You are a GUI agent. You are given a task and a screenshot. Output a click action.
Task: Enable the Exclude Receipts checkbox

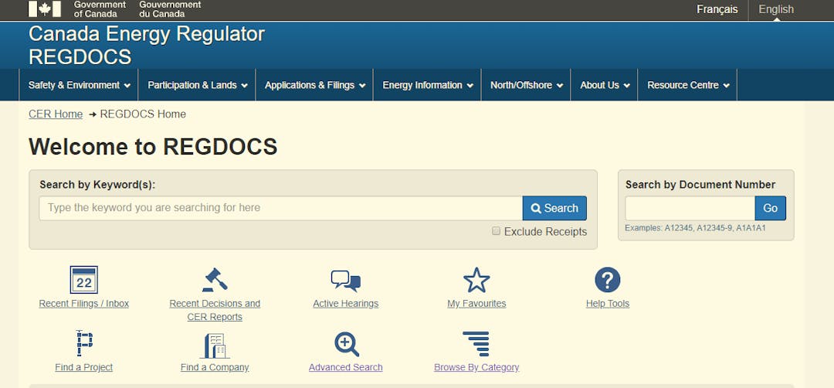click(x=497, y=231)
